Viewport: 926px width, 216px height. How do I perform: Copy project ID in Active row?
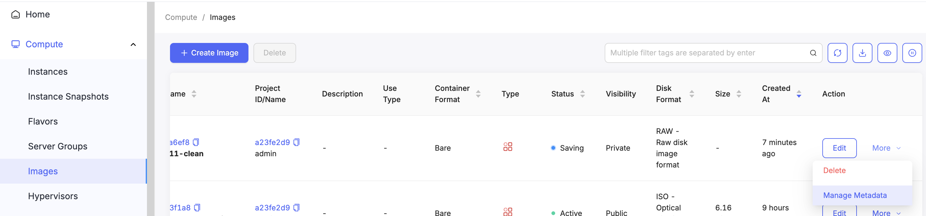pos(296,208)
